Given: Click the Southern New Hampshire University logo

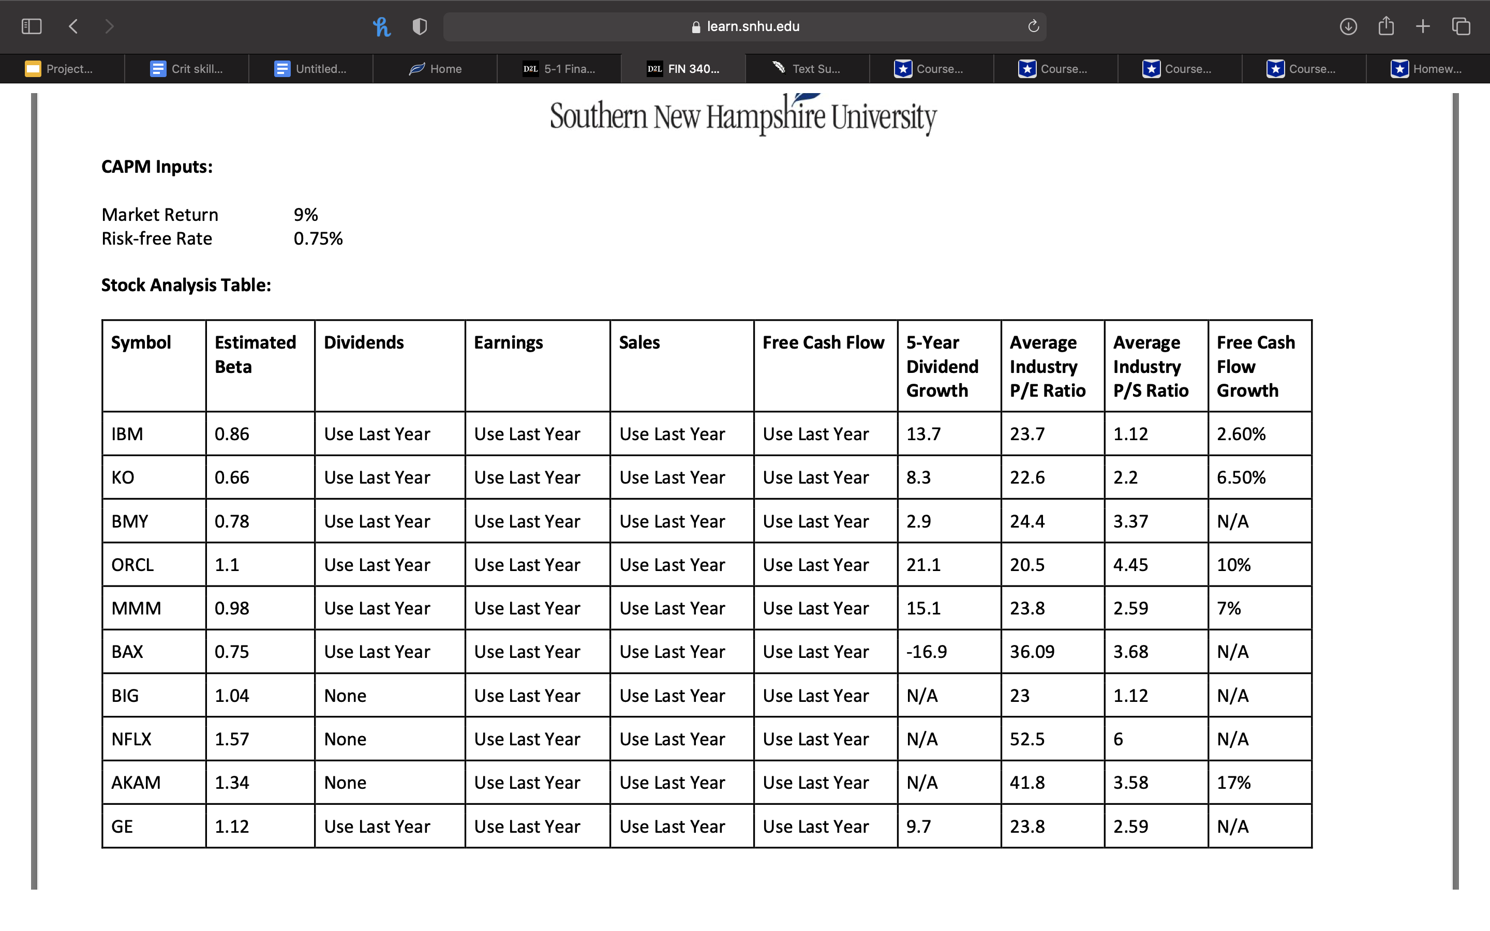Looking at the screenshot, I should (743, 116).
